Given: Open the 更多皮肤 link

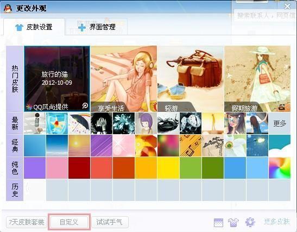Looking at the screenshot, I should (277, 221).
